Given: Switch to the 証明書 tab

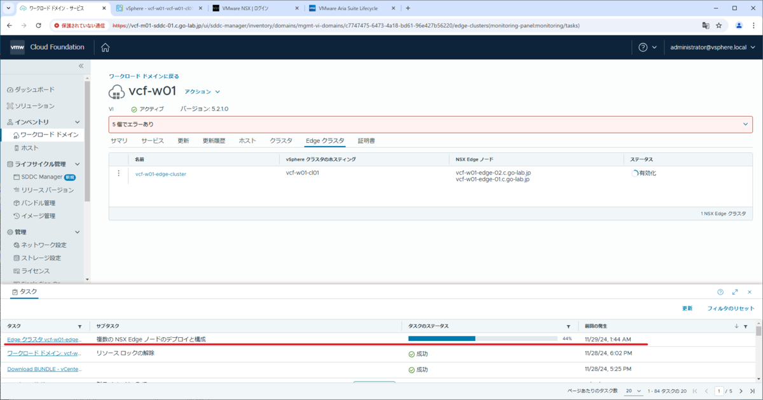Looking at the screenshot, I should (x=366, y=141).
